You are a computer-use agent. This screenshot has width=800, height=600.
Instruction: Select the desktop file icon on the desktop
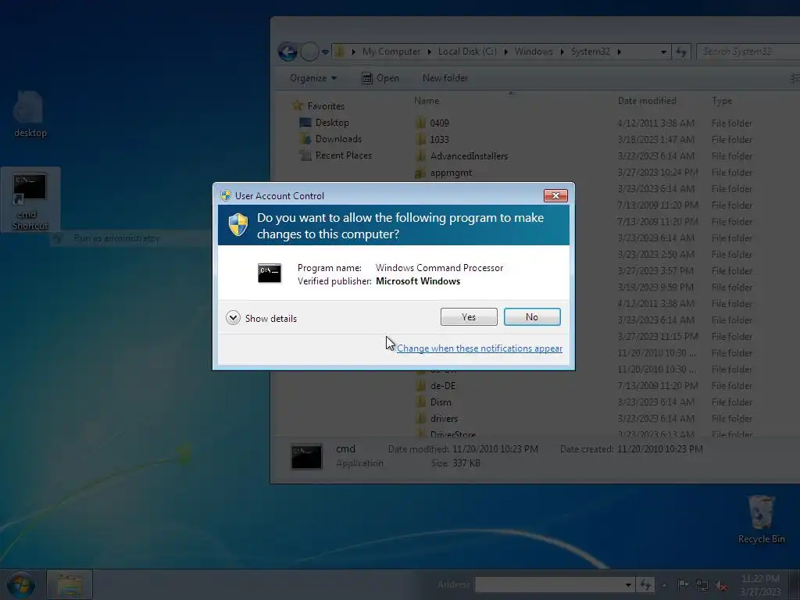tap(30, 115)
